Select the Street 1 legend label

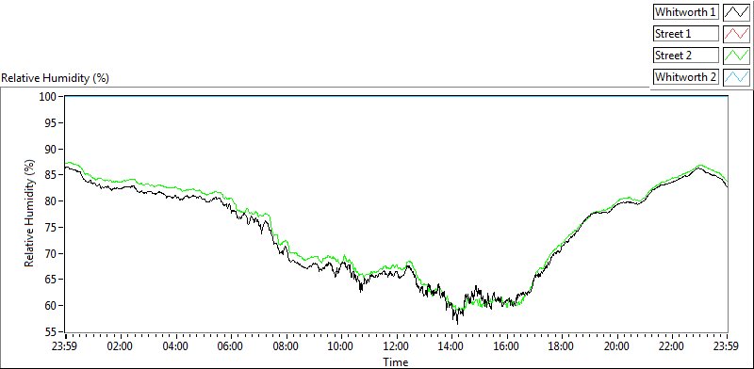click(x=686, y=34)
